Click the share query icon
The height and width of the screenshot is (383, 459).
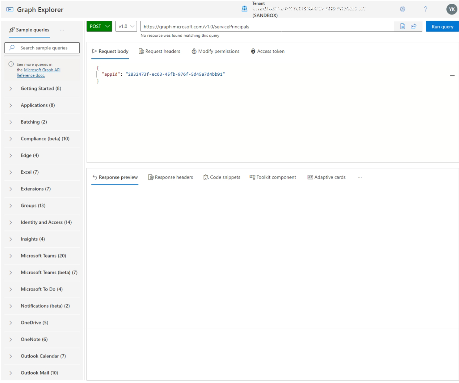pyautogui.click(x=414, y=26)
